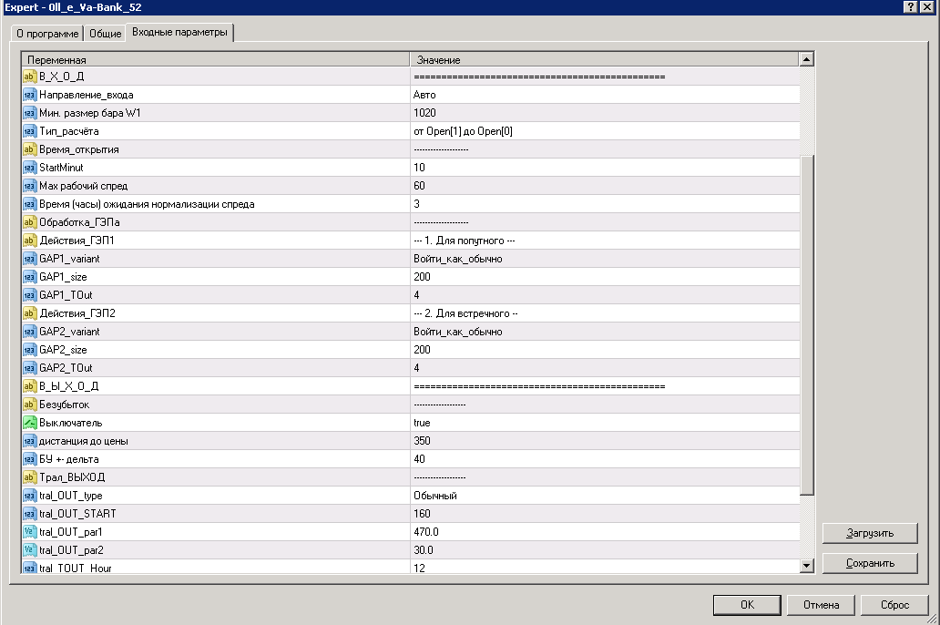Click the double-type icon beside tral_OUT_par2
940x625 pixels.
point(29,549)
